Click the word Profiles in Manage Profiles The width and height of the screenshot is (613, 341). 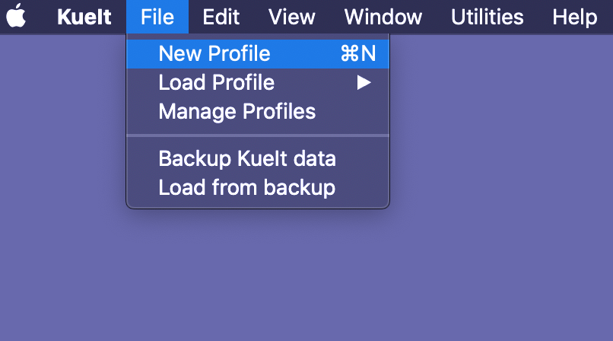(x=279, y=111)
